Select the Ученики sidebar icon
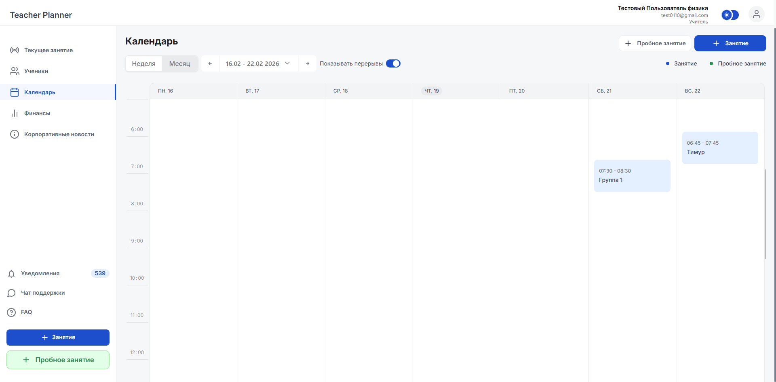The width and height of the screenshot is (776, 382). tap(15, 71)
